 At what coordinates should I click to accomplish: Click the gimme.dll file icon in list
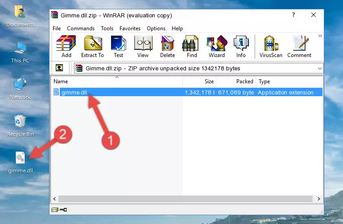(56, 92)
